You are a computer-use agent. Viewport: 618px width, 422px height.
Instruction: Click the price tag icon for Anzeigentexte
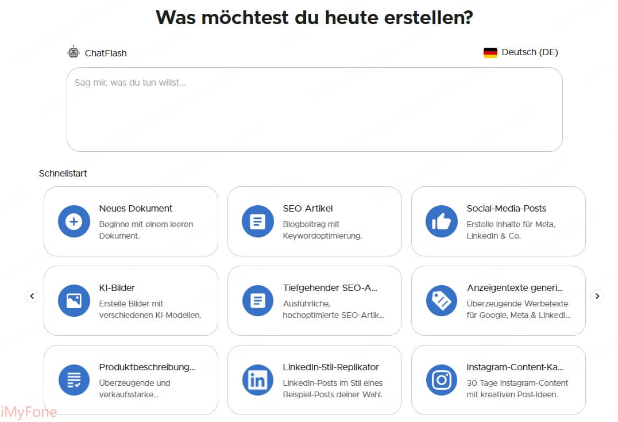point(442,301)
